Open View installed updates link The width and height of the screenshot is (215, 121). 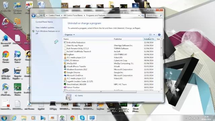pyautogui.click(x=45, y=28)
